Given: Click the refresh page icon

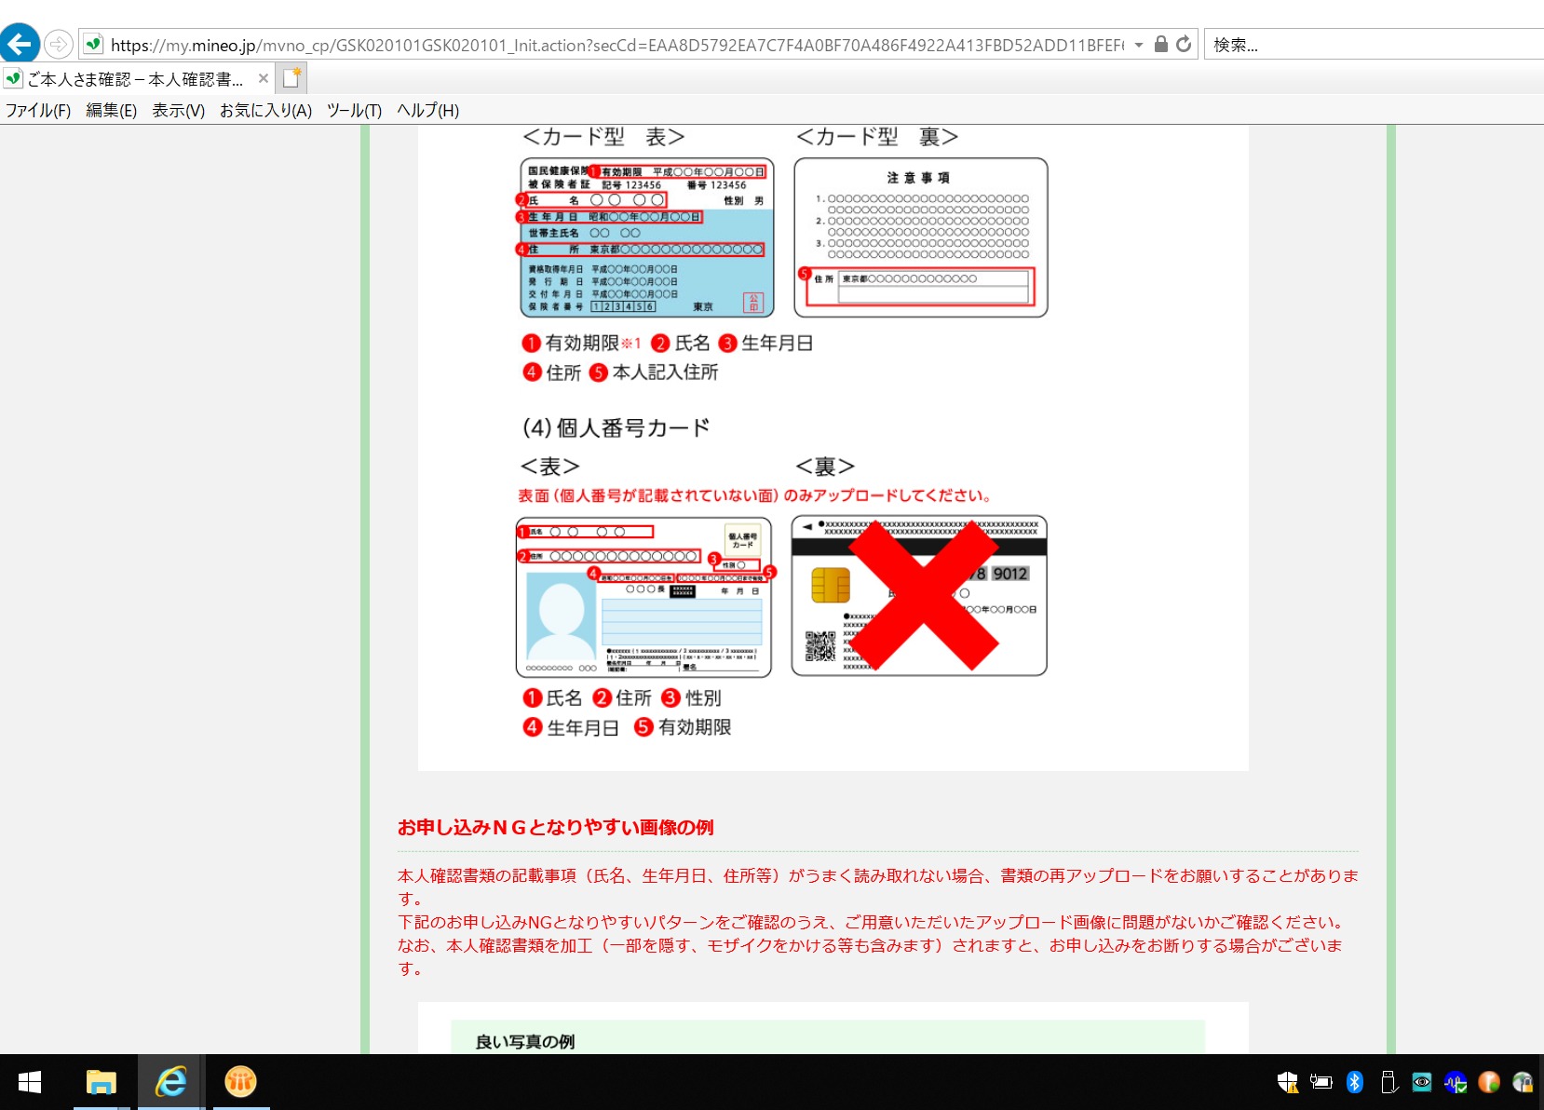Looking at the screenshot, I should point(1184,44).
